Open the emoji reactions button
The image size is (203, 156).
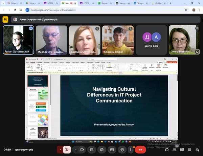click(102, 150)
